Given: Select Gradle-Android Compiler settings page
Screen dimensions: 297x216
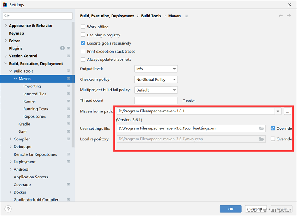Looking at the screenshot, I should click(x=36, y=199).
